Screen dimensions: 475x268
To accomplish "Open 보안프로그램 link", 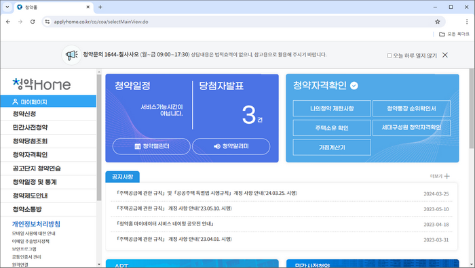I will pos(24,249).
